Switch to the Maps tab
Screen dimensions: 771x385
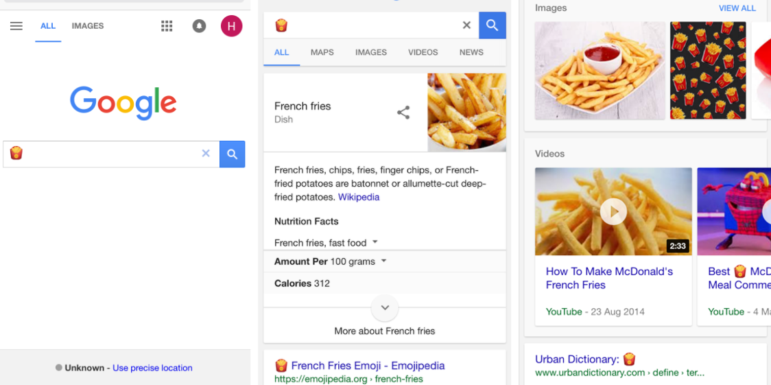point(322,52)
